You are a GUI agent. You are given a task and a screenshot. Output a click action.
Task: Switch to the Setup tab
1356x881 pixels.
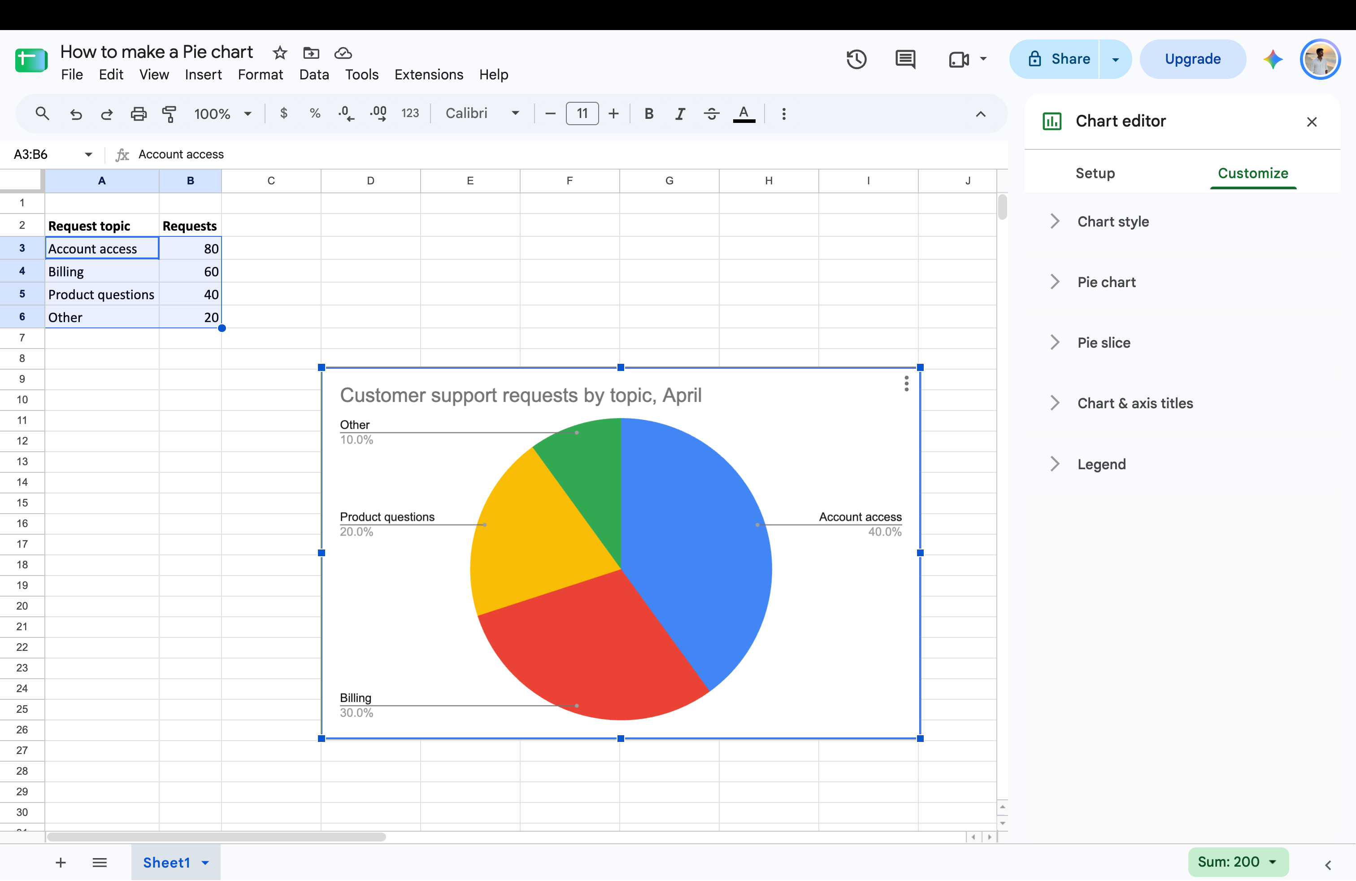coord(1095,173)
